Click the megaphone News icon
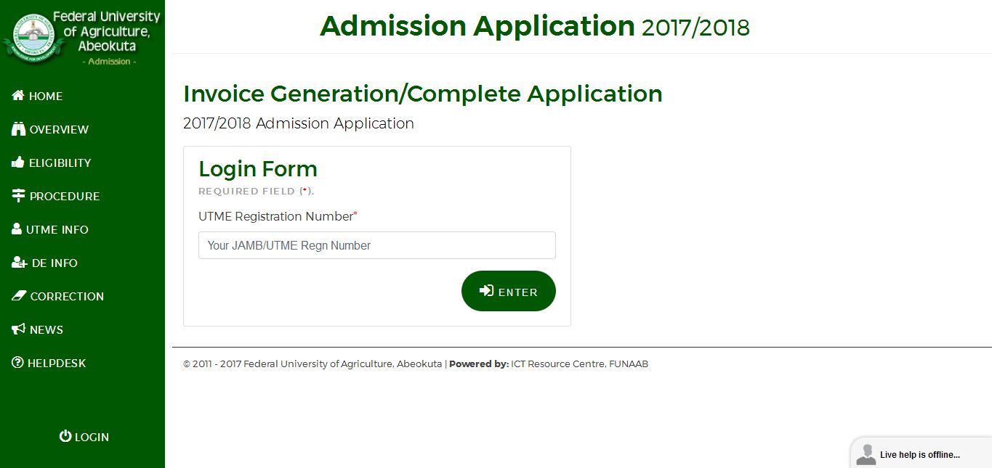The image size is (992, 468). coord(19,329)
